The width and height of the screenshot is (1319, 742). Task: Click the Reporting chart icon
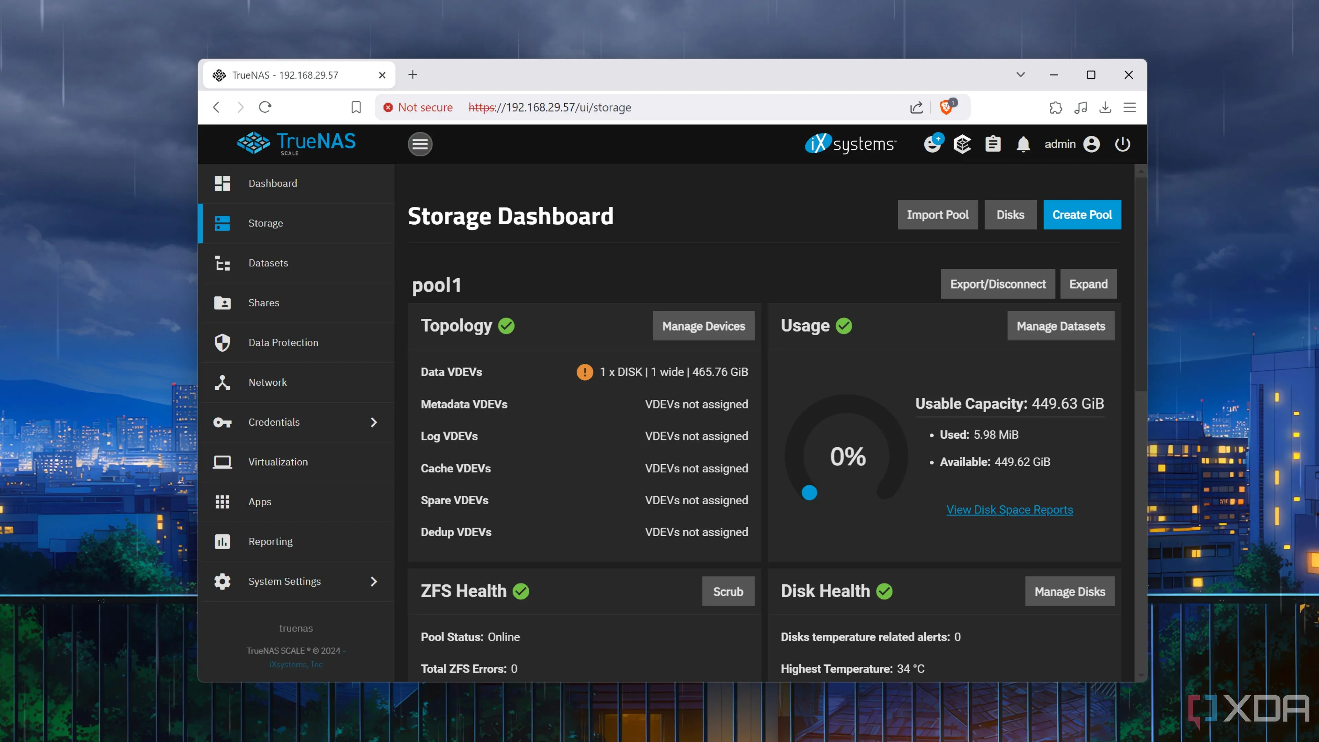pyautogui.click(x=222, y=542)
